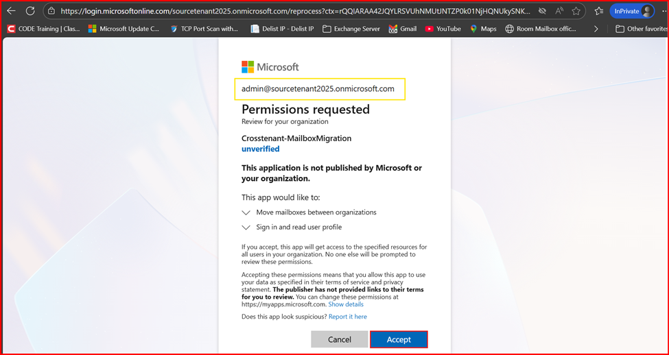Click the tracking prevention eye icon
The image size is (669, 355).
coord(542,11)
